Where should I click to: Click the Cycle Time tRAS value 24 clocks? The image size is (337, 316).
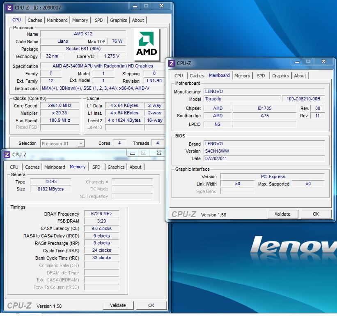pos(101,250)
